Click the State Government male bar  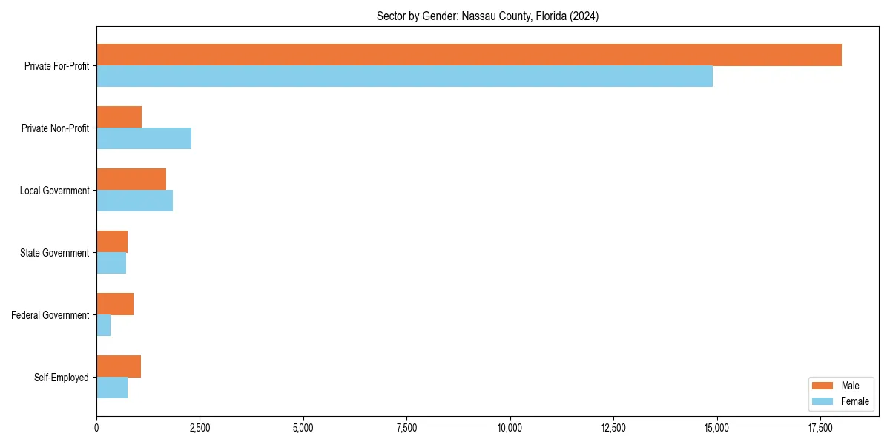click(x=111, y=240)
